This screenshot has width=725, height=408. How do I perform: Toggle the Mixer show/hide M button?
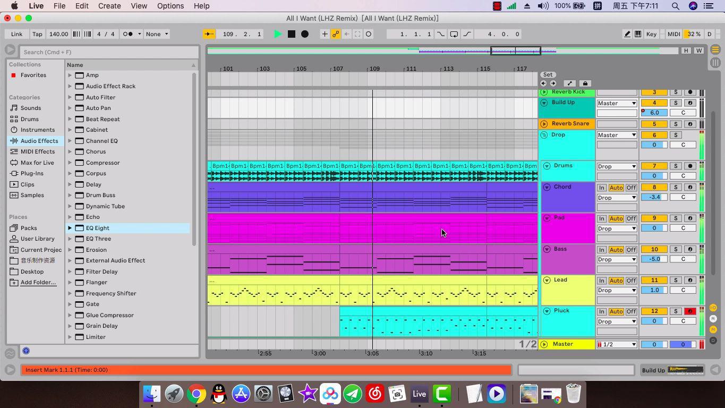coord(713,329)
